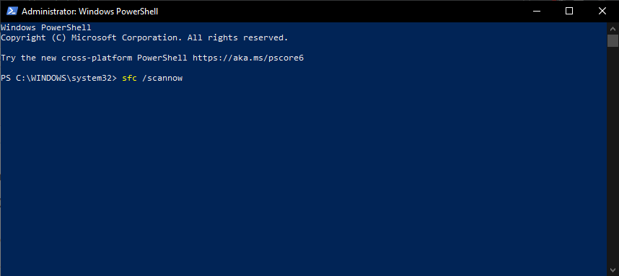Click the vertical scrollbar thumb
This screenshot has width=619, height=276.
[613, 40]
